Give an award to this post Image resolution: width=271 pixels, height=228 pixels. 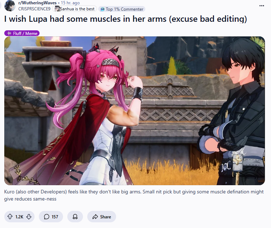tap(75, 217)
